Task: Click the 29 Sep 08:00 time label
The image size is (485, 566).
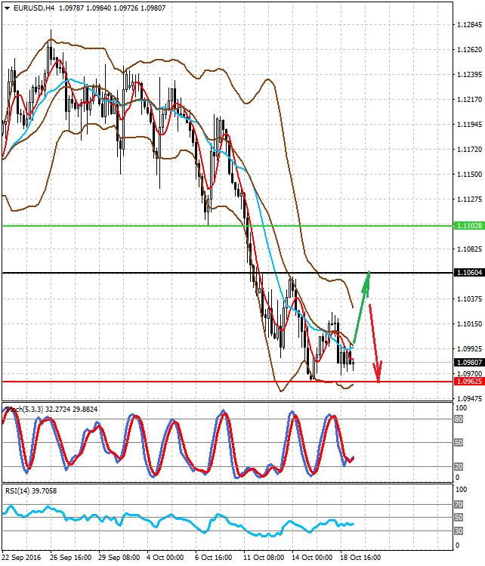Action: (x=119, y=558)
